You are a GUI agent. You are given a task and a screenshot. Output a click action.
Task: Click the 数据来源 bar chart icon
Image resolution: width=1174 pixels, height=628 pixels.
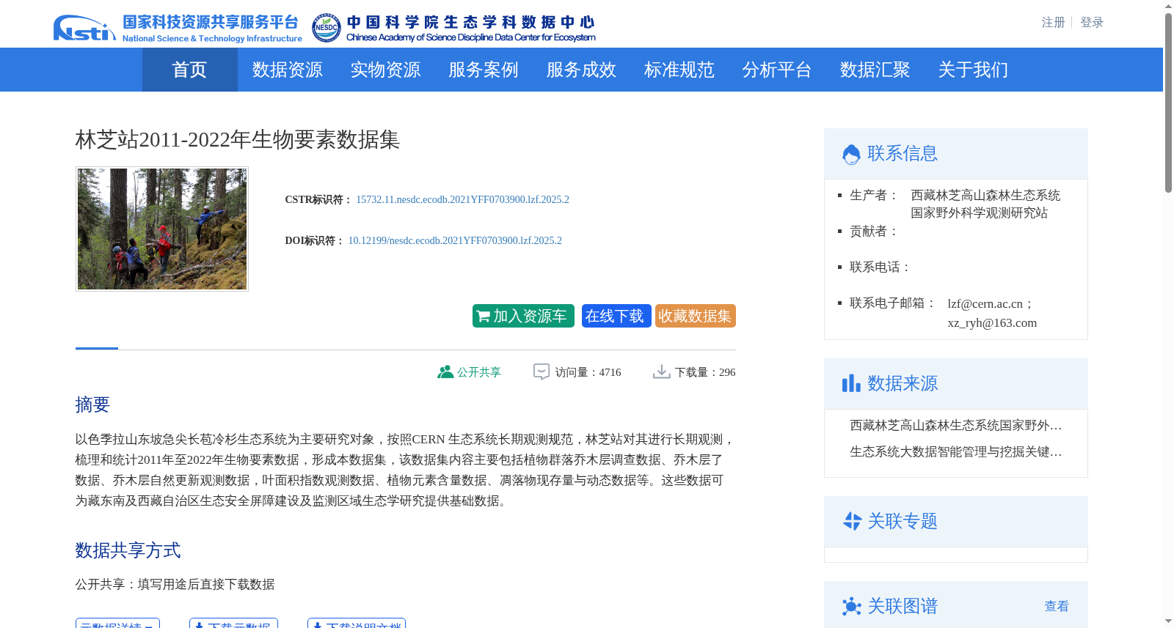[851, 383]
